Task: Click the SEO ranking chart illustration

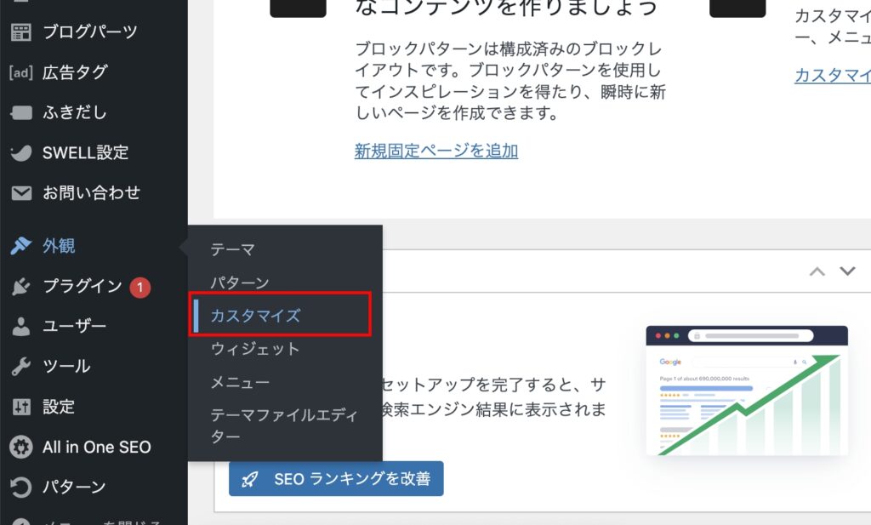Action: point(747,391)
